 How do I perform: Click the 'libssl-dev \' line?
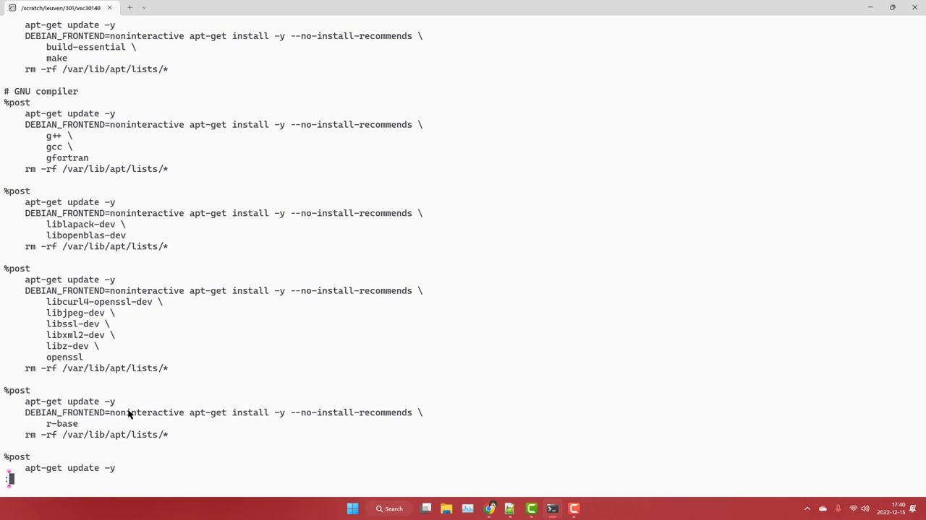(x=78, y=324)
